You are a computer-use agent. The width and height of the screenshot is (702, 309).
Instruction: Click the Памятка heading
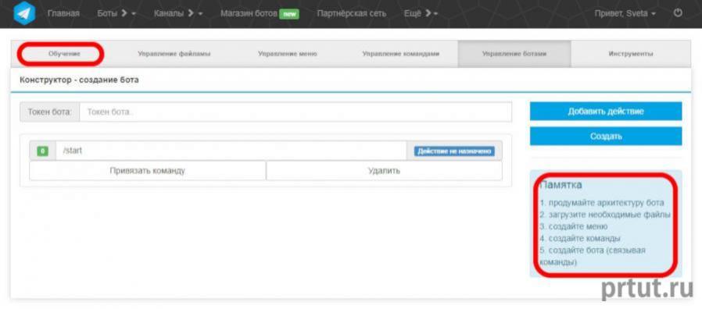[561, 184]
